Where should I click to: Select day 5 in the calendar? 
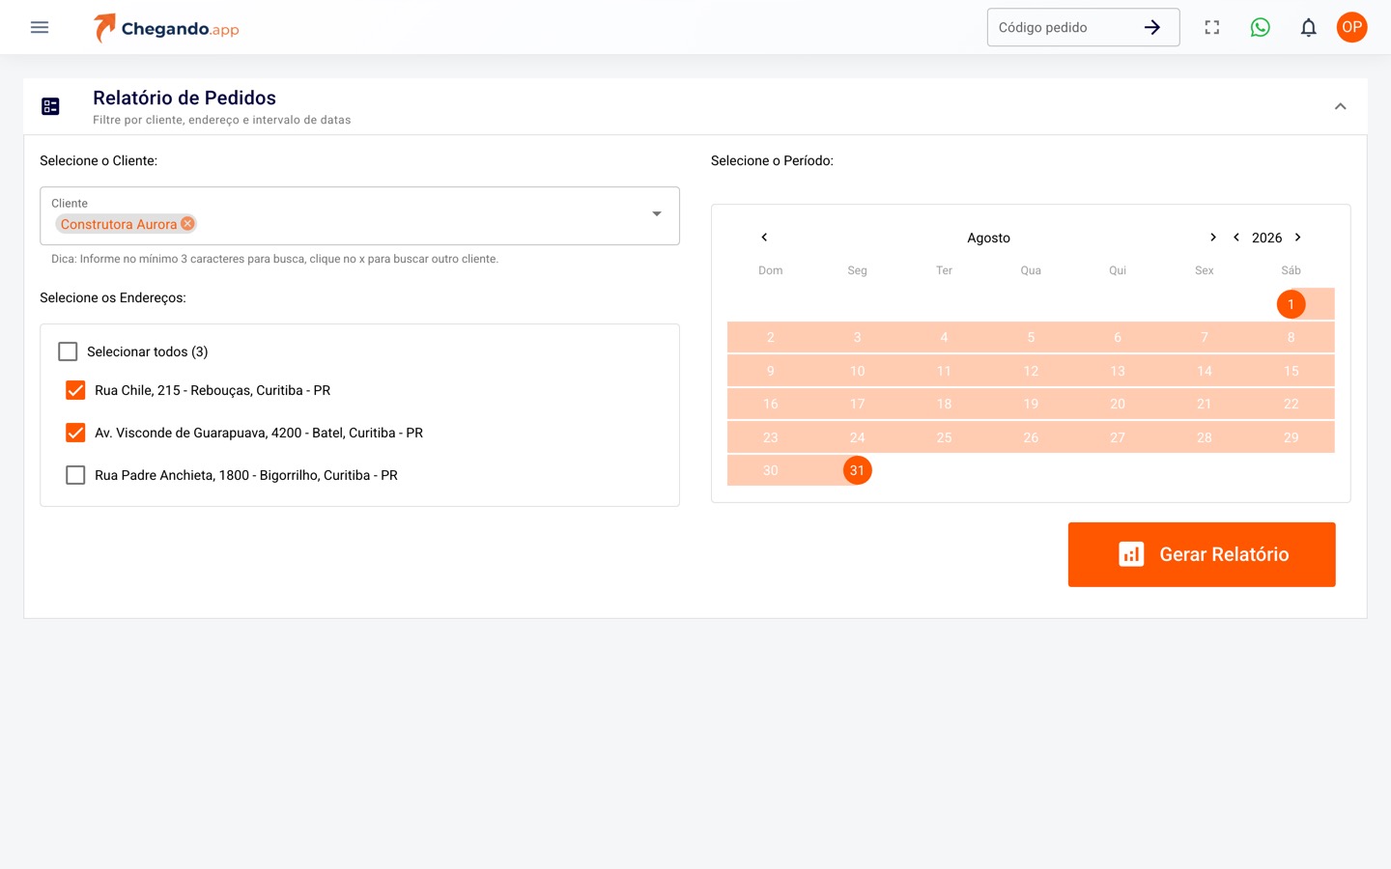point(1031,337)
